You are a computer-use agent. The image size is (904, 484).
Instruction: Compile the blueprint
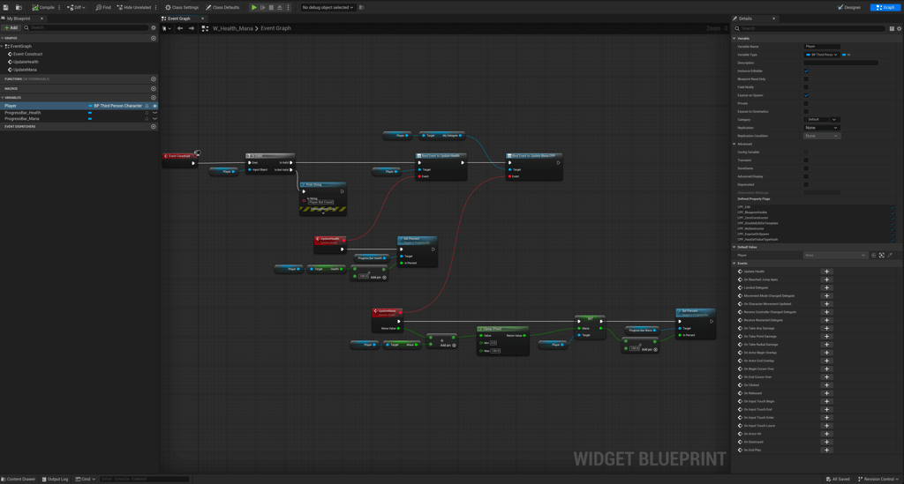(x=43, y=7)
